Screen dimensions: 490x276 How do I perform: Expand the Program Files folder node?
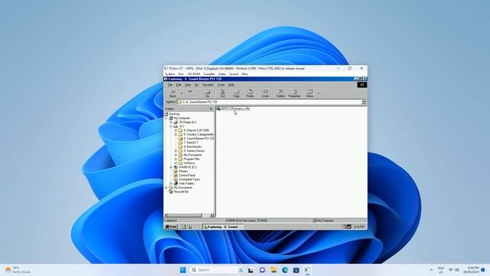[x=176, y=159]
